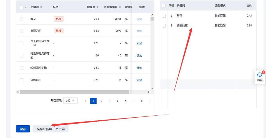Click the pagination ellipsis jump button
This screenshot has width=266, height=138.
coord(134,101)
